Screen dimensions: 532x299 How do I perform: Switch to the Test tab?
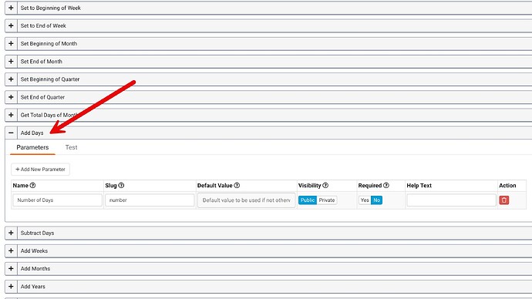(71, 147)
